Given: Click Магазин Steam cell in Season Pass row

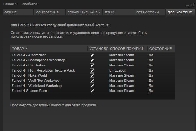Looking at the screenshot, I should pos(122,91).
